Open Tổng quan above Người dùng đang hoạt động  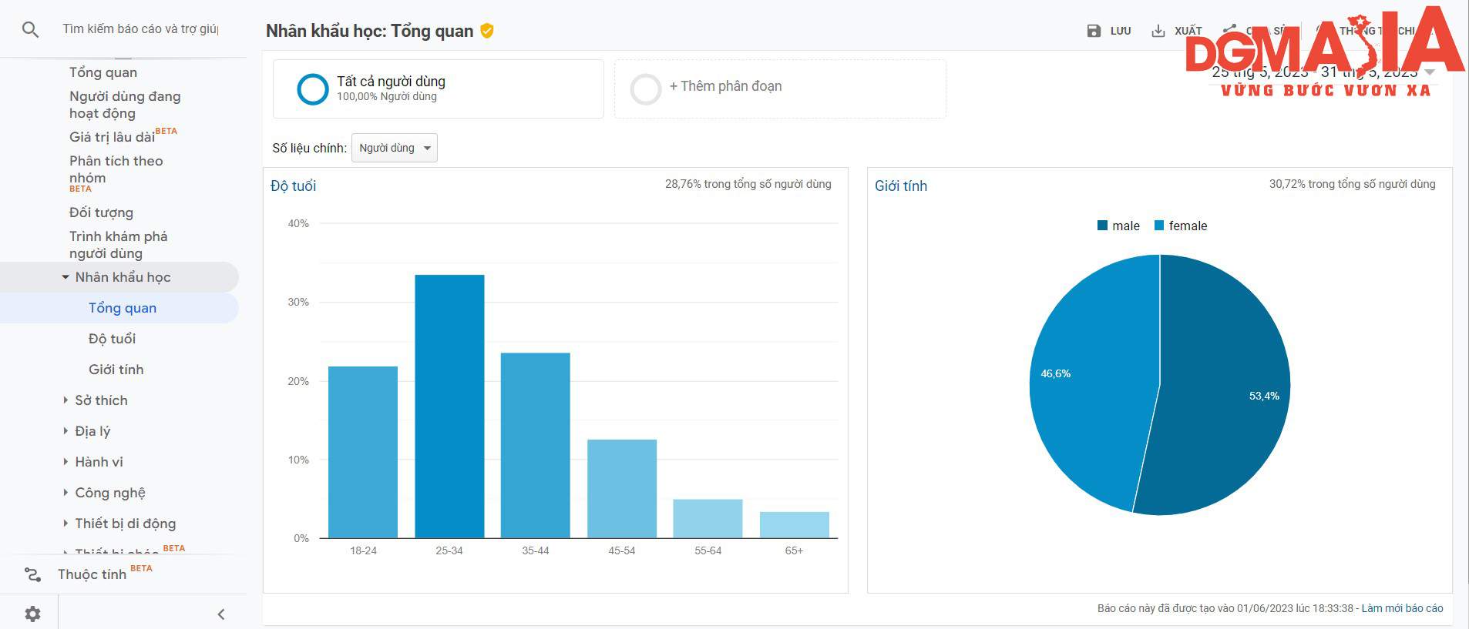pyautogui.click(x=103, y=72)
